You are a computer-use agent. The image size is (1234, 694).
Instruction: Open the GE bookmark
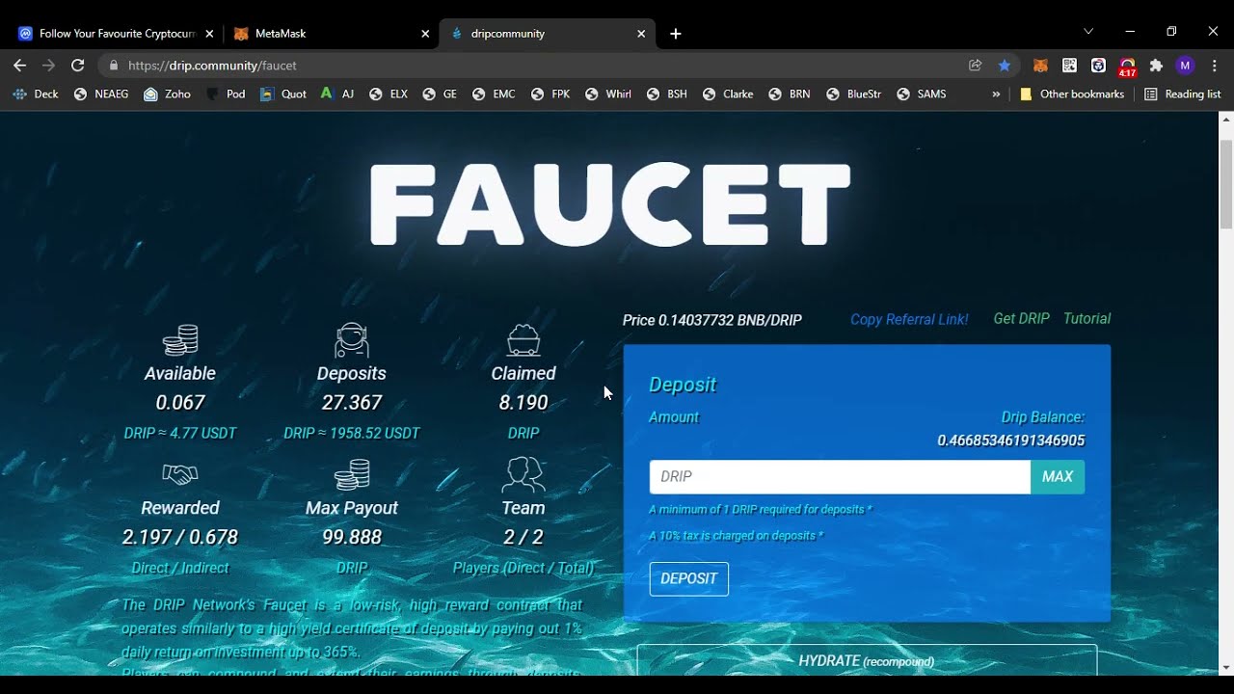pos(441,94)
